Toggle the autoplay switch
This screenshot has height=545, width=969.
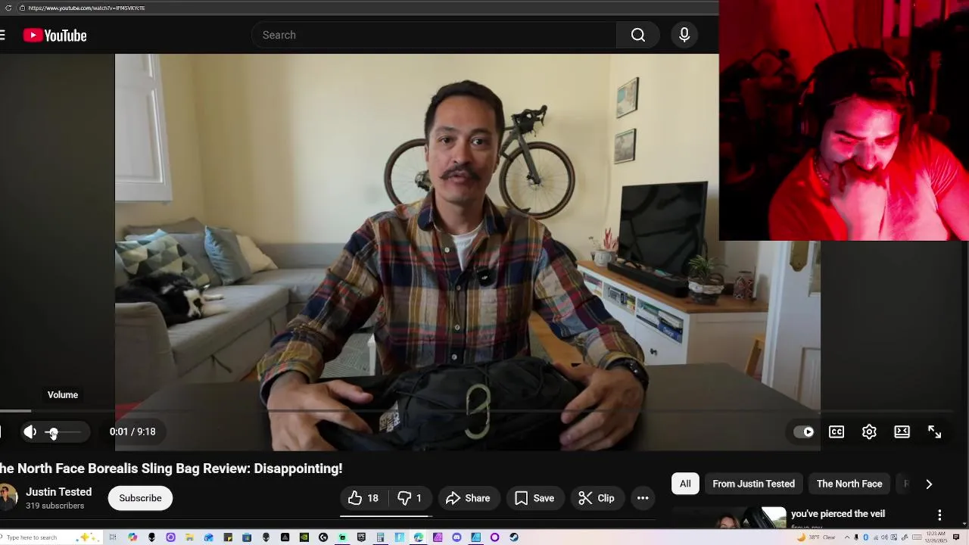(x=804, y=431)
